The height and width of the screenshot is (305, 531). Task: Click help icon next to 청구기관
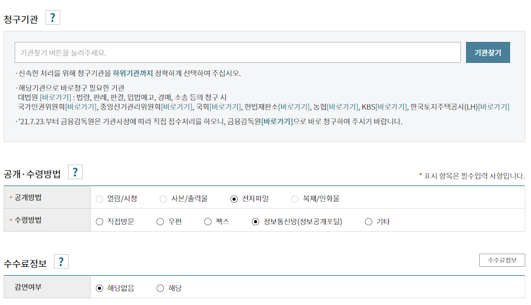[x=53, y=18]
